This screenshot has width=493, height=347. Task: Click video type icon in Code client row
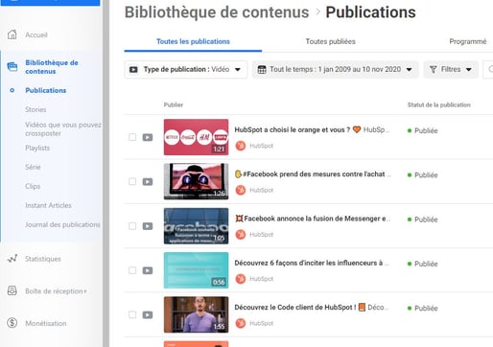pos(148,315)
